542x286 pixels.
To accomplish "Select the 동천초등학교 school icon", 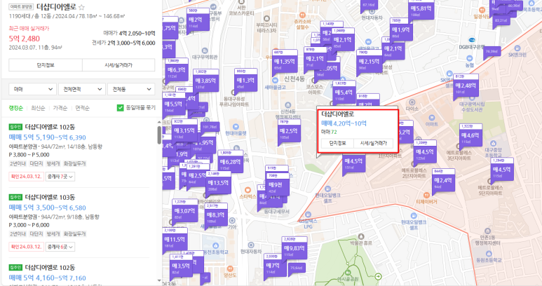I will click(x=216, y=245).
